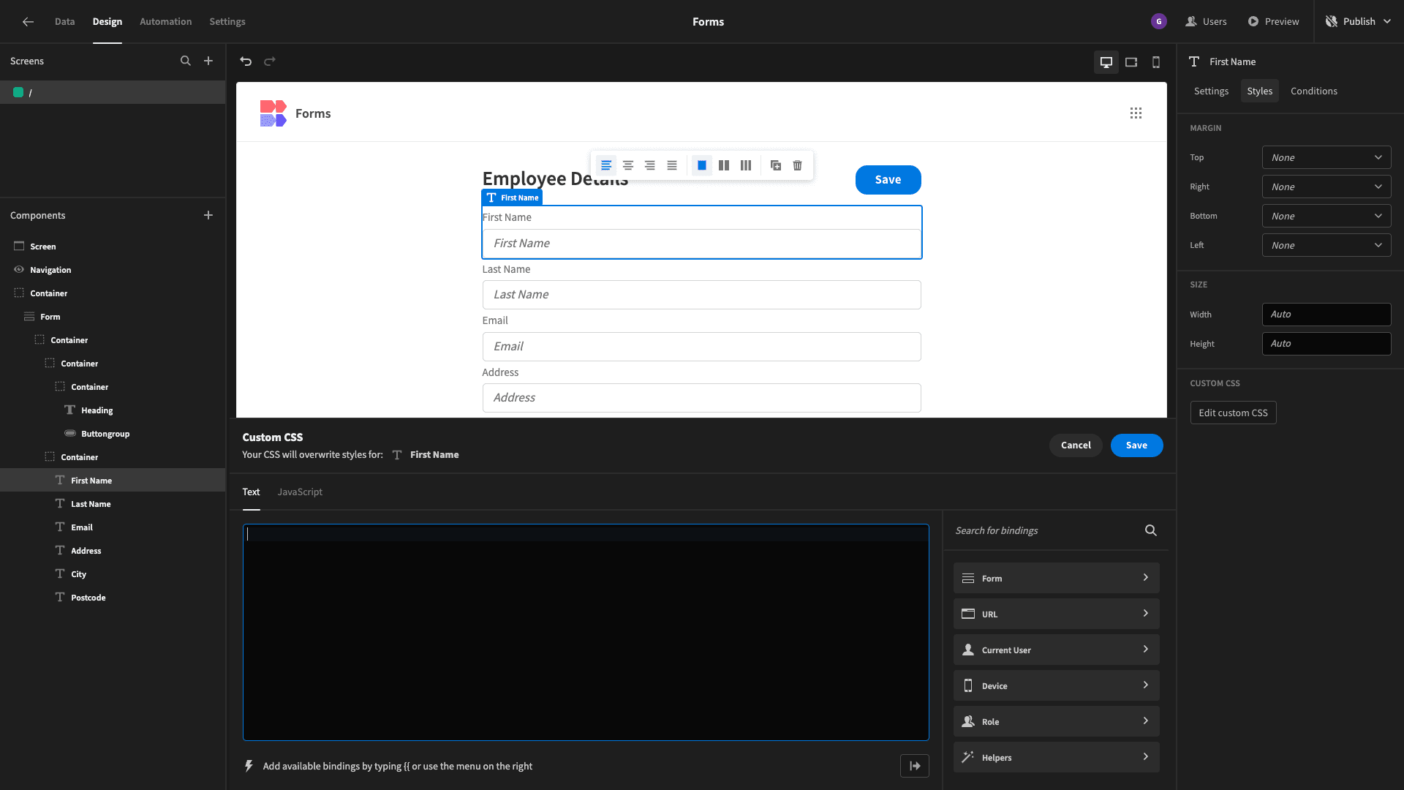Undo the last change

[246, 61]
